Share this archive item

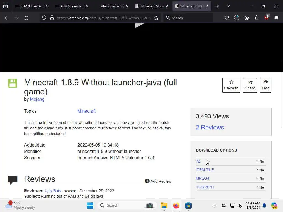click(x=250, y=85)
